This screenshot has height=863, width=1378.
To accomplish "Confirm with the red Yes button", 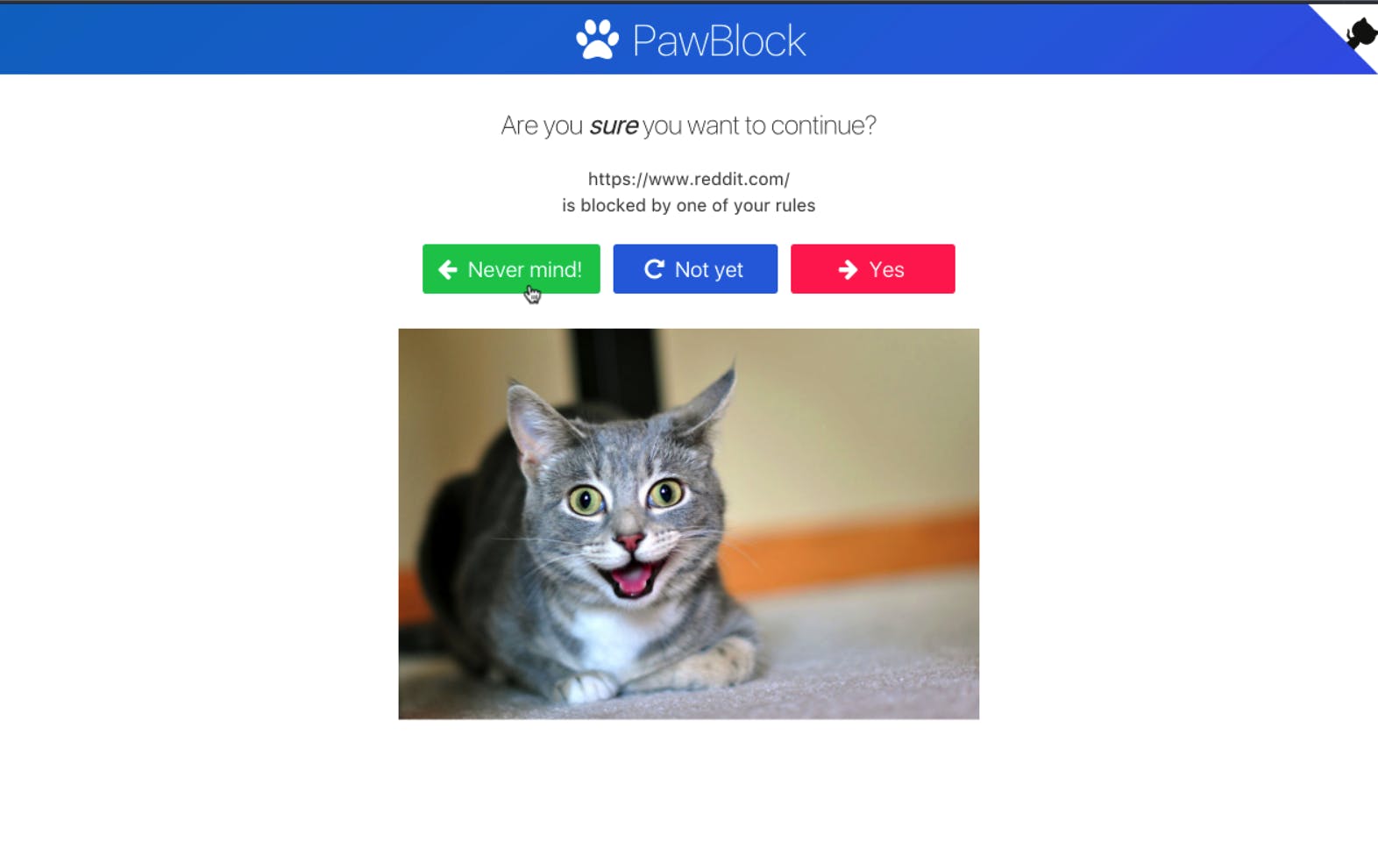I will 872,269.
